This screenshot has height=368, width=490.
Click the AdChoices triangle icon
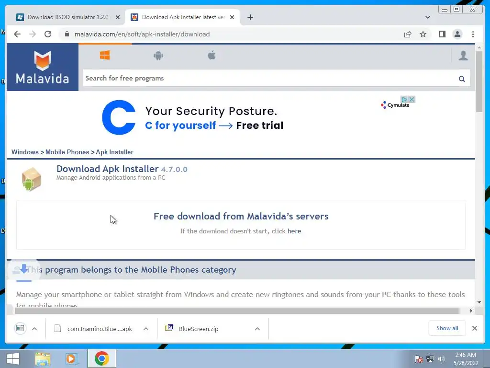(404, 100)
